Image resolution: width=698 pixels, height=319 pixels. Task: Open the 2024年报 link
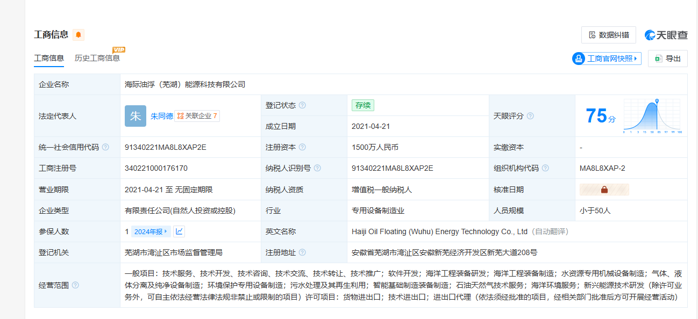click(x=151, y=231)
